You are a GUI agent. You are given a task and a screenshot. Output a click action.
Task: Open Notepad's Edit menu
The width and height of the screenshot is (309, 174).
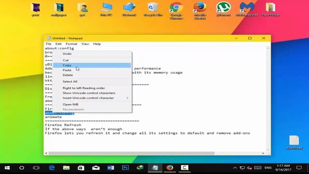click(58, 44)
